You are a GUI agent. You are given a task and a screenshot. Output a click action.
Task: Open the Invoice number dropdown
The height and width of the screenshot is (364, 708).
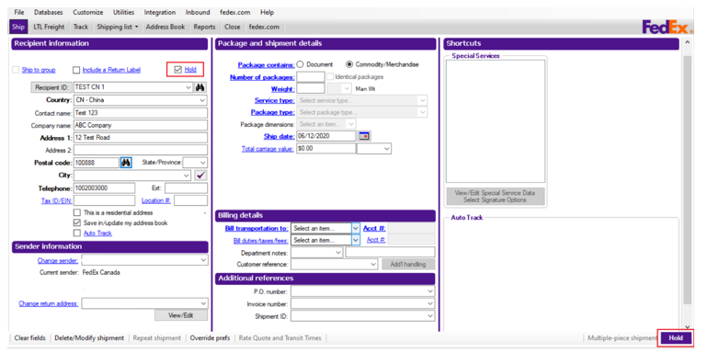(430, 304)
